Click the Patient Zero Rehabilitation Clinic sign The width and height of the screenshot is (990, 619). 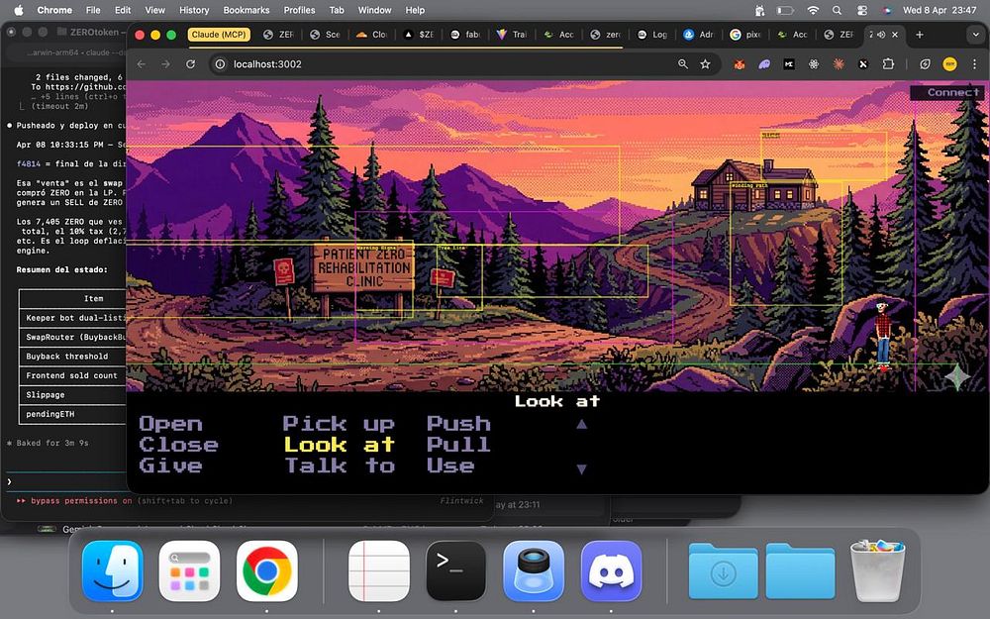[x=364, y=267]
